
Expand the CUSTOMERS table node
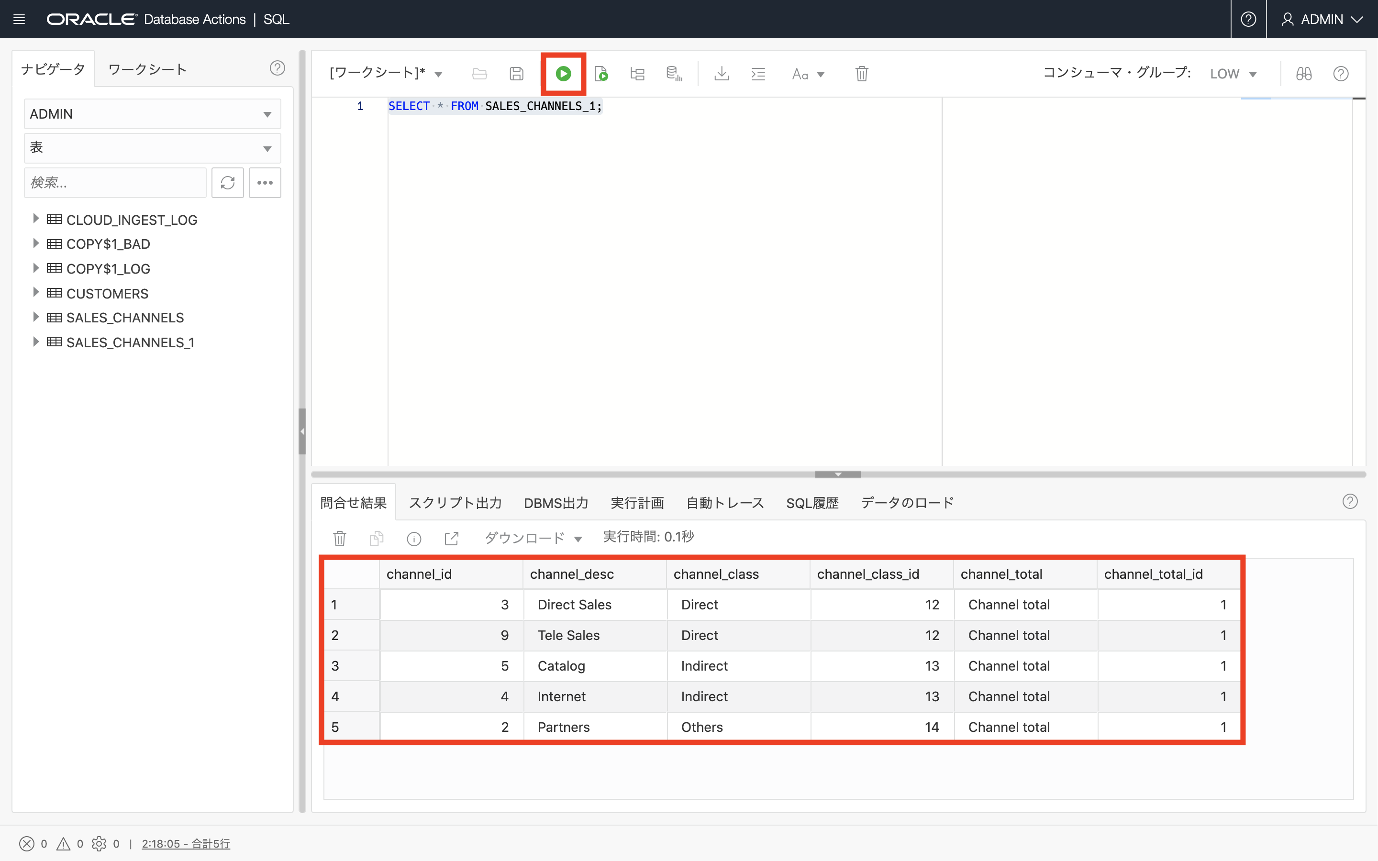[35, 293]
